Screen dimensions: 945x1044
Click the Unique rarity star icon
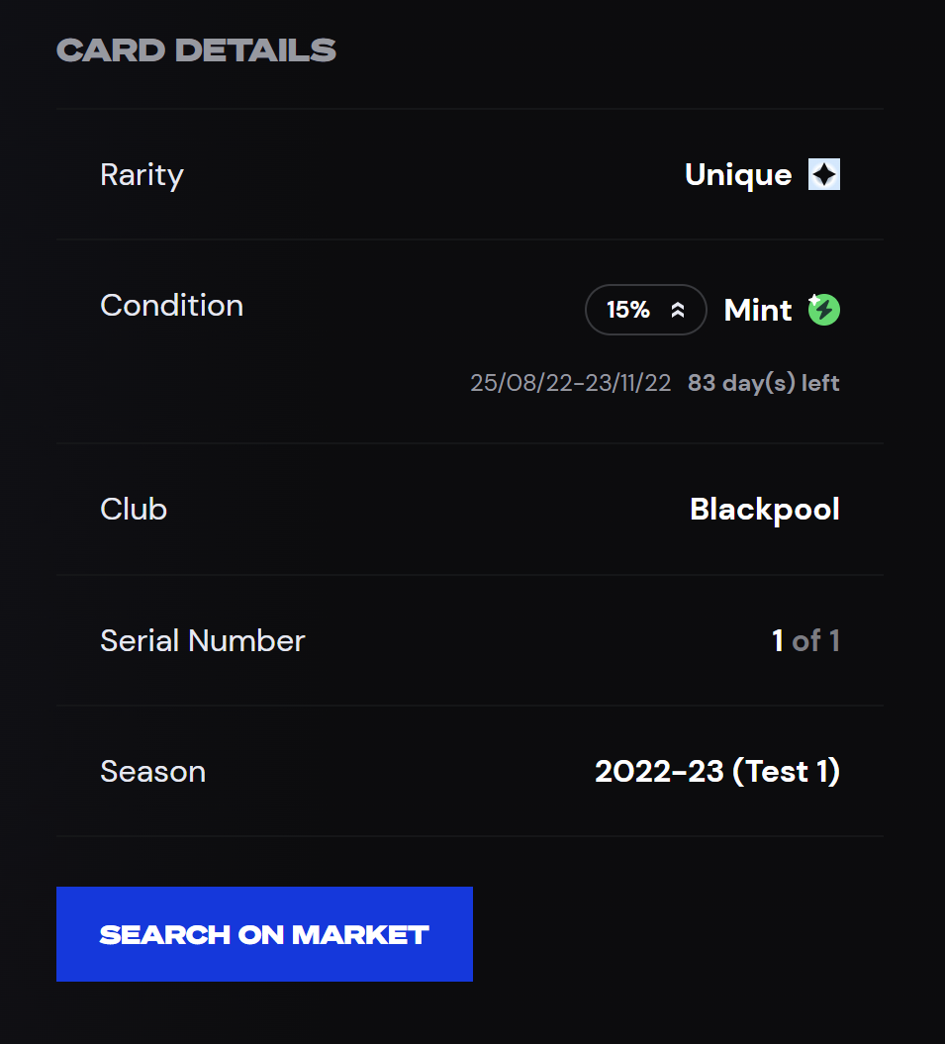[x=824, y=174]
